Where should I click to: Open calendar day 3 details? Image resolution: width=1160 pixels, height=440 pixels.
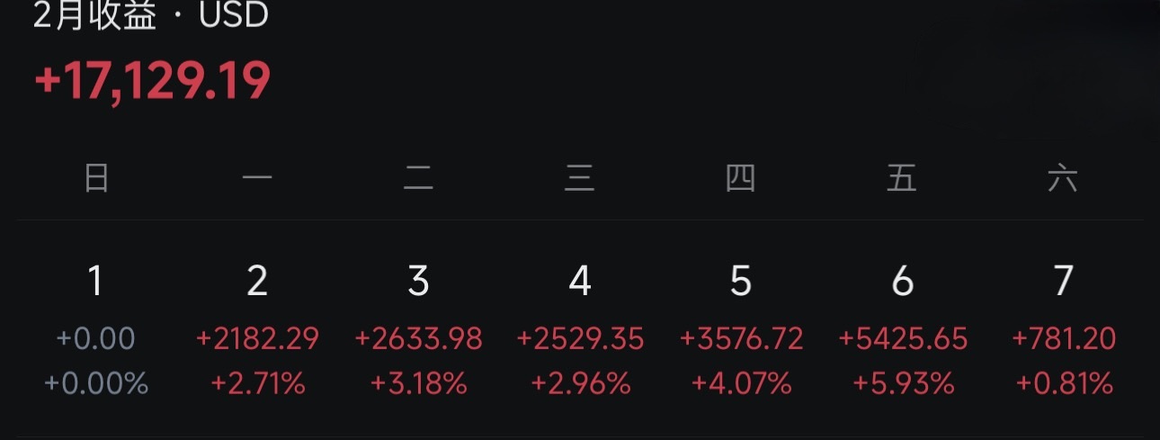(418, 282)
